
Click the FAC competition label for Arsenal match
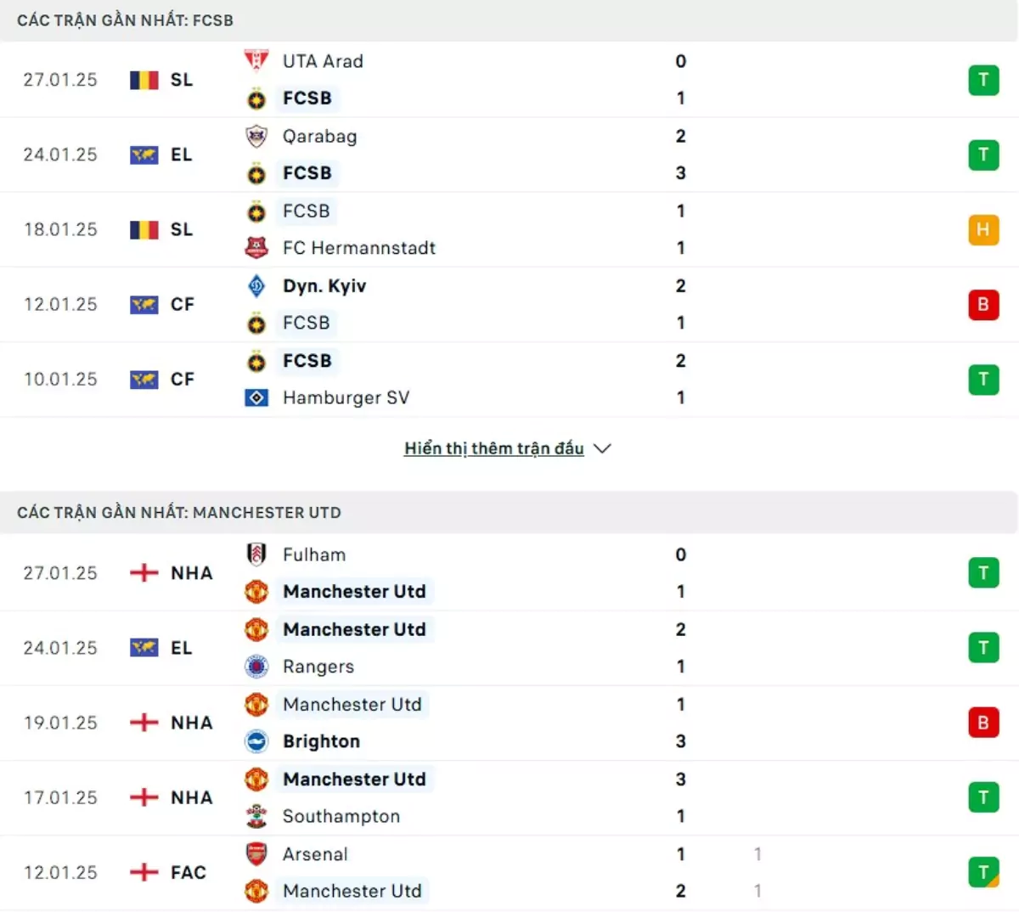pos(189,872)
